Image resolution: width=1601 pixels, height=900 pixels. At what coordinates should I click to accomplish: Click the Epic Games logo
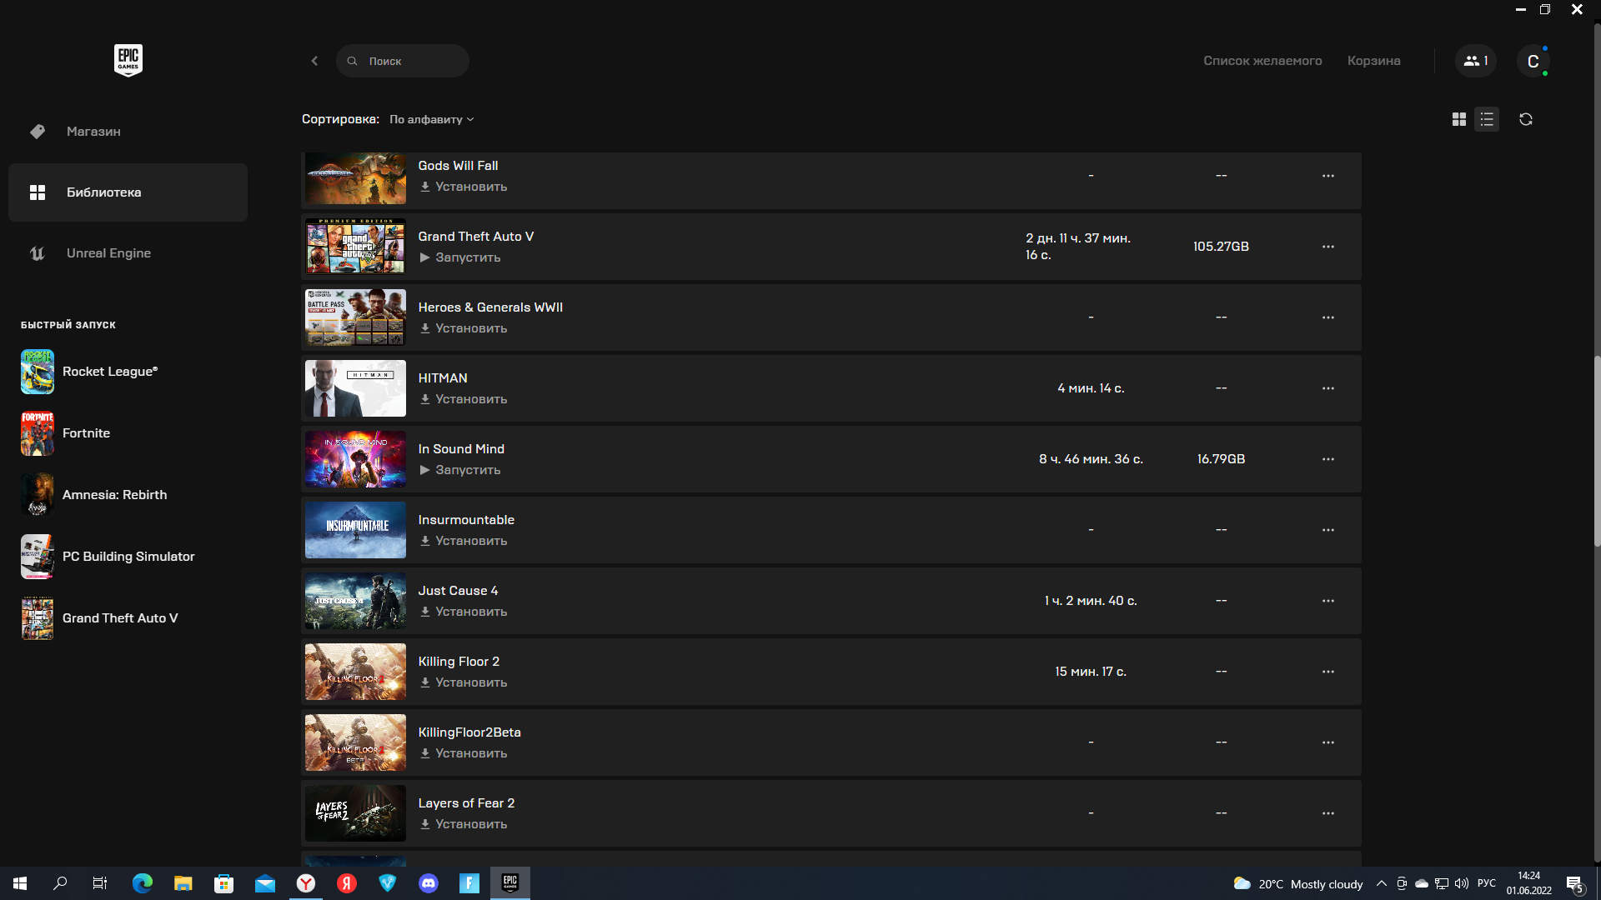coord(128,60)
